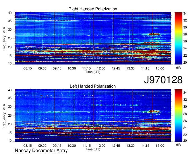Select the "32" value beside the bottom colorbar
This screenshot has width=190, height=154.
point(185,100)
